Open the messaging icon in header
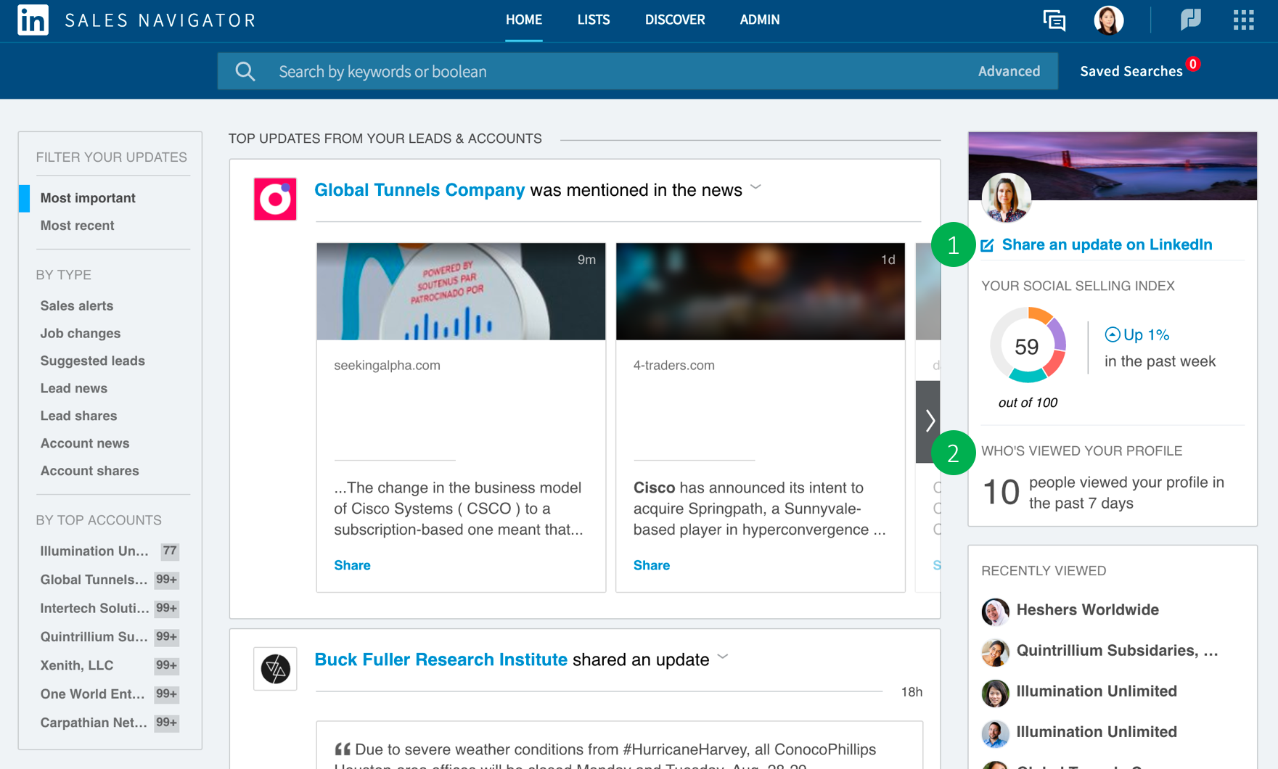Image resolution: width=1278 pixels, height=769 pixels. point(1054,20)
